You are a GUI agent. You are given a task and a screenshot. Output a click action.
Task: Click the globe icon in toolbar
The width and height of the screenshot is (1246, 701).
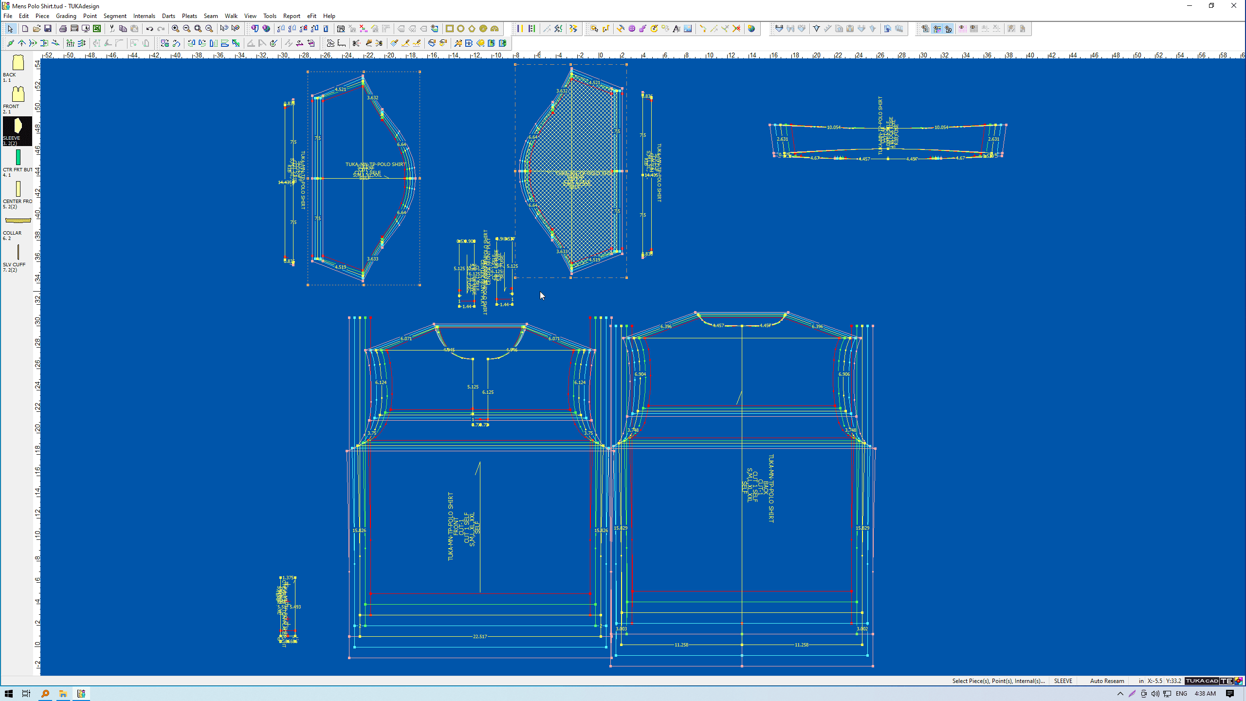[751, 29]
